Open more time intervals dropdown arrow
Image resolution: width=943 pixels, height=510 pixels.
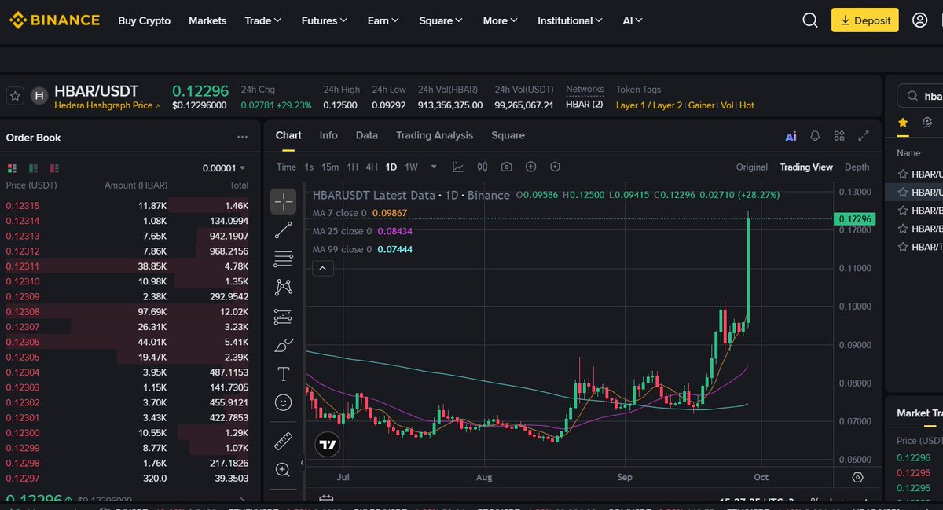point(433,167)
